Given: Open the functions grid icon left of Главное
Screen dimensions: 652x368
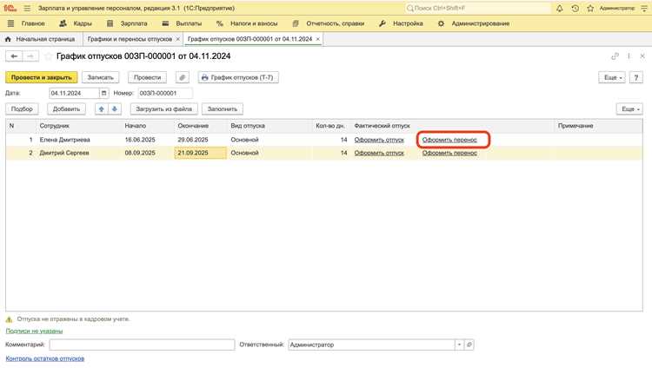Looking at the screenshot, I should 10,23.
